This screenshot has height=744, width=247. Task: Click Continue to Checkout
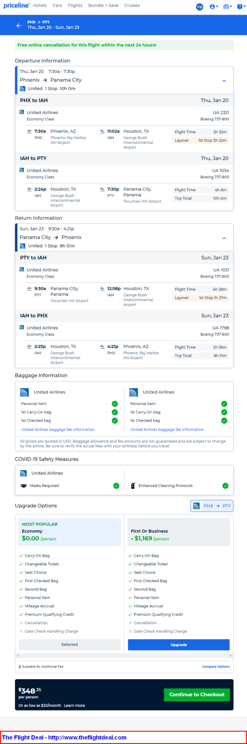pos(197,695)
